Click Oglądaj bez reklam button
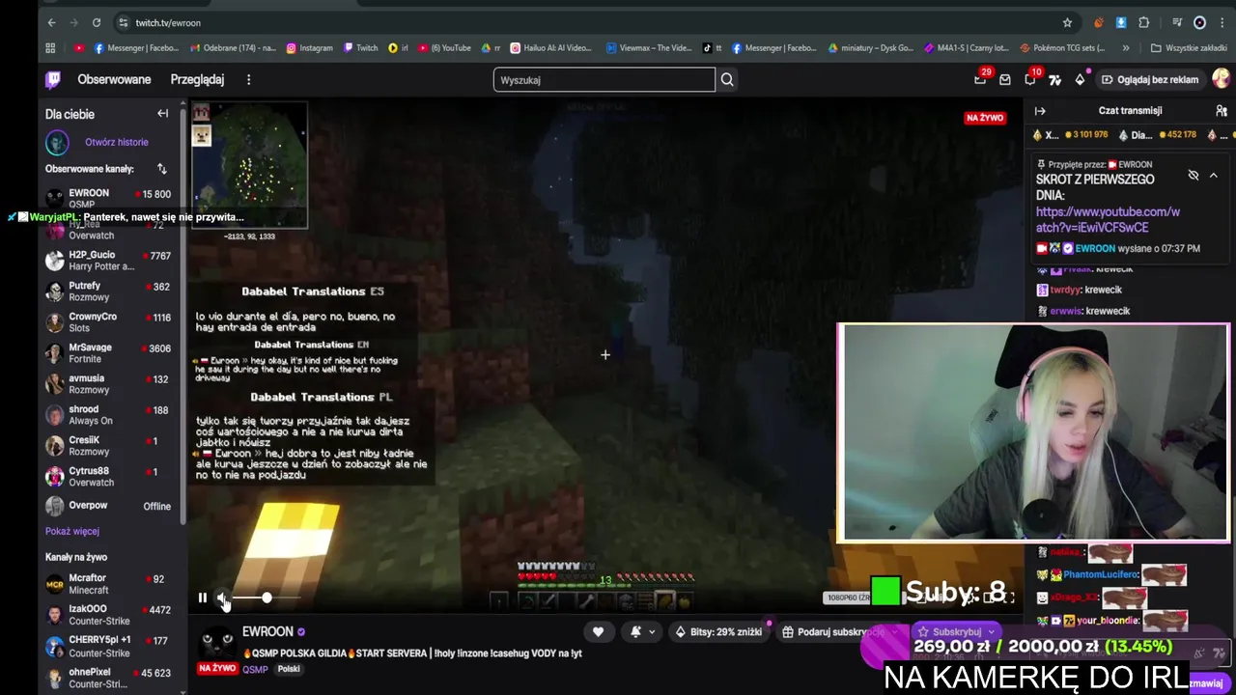 point(1149,80)
